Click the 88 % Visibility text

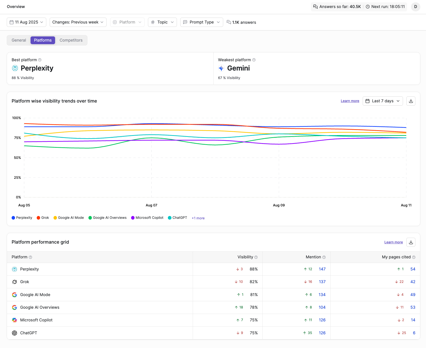coord(23,78)
